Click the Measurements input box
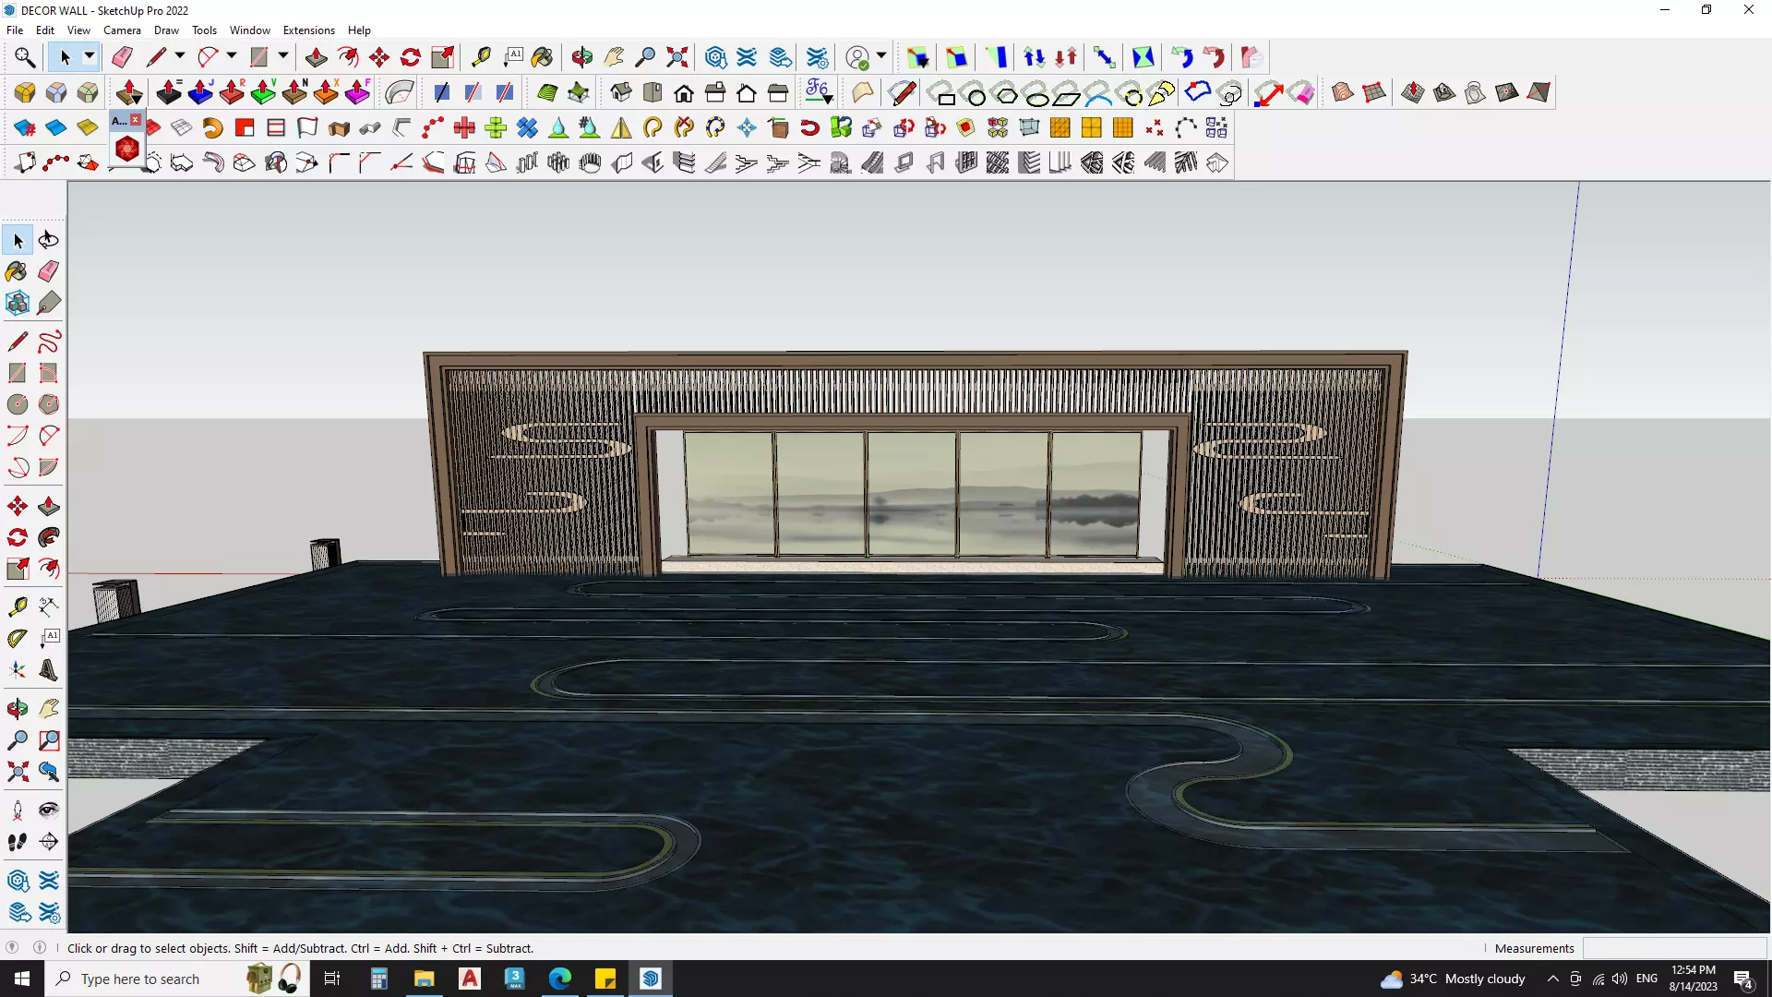Screen dimensions: 1772x997 coord(1674,948)
